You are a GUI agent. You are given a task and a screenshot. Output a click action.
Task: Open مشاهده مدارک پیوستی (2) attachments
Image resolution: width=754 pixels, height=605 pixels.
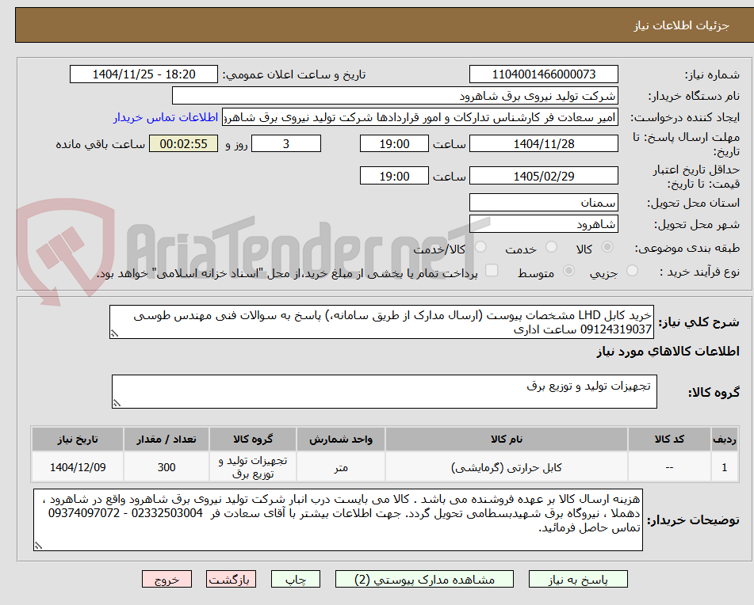[424, 579]
